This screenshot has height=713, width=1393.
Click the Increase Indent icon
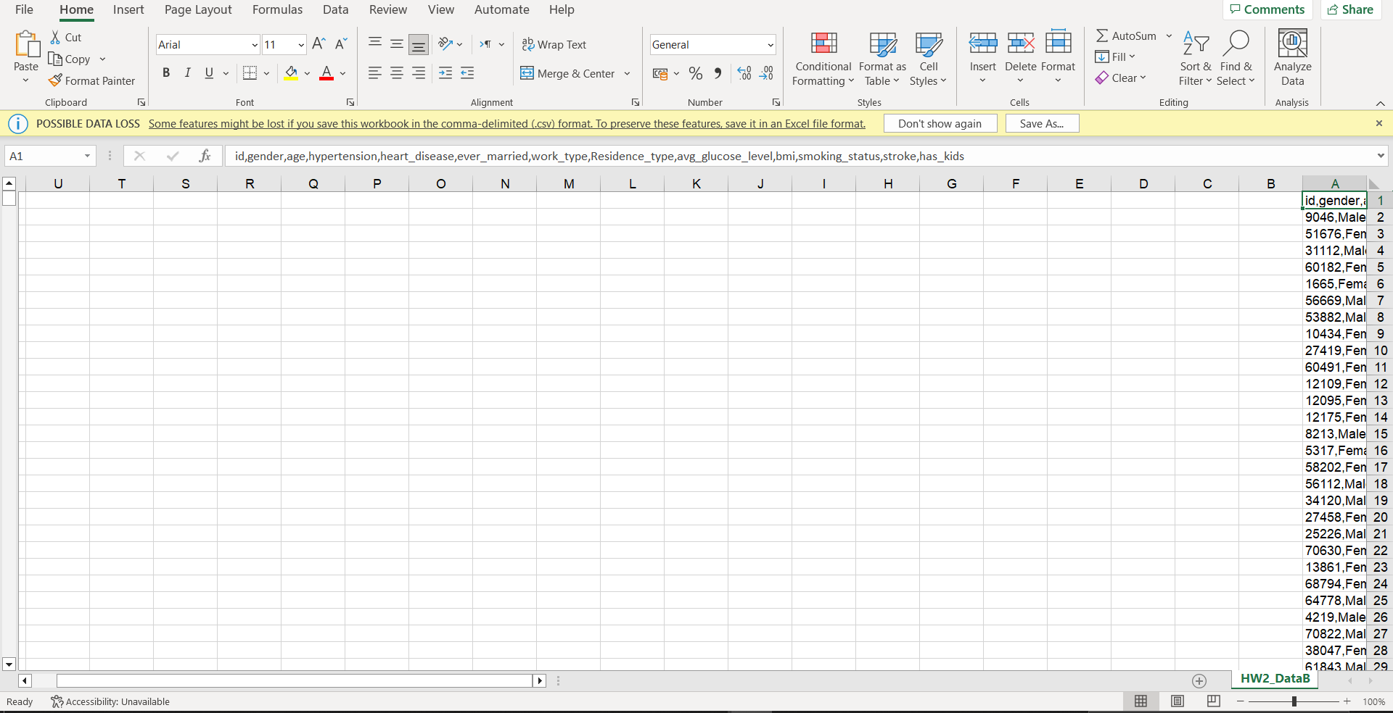[x=445, y=73]
